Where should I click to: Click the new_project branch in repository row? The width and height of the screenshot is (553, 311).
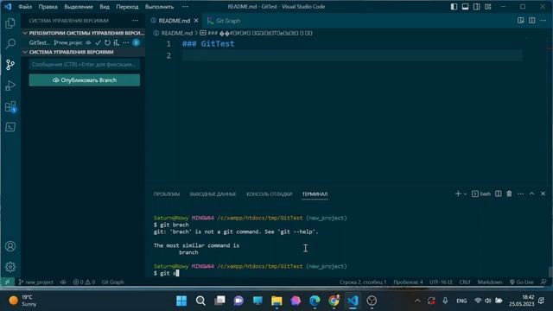(68, 42)
